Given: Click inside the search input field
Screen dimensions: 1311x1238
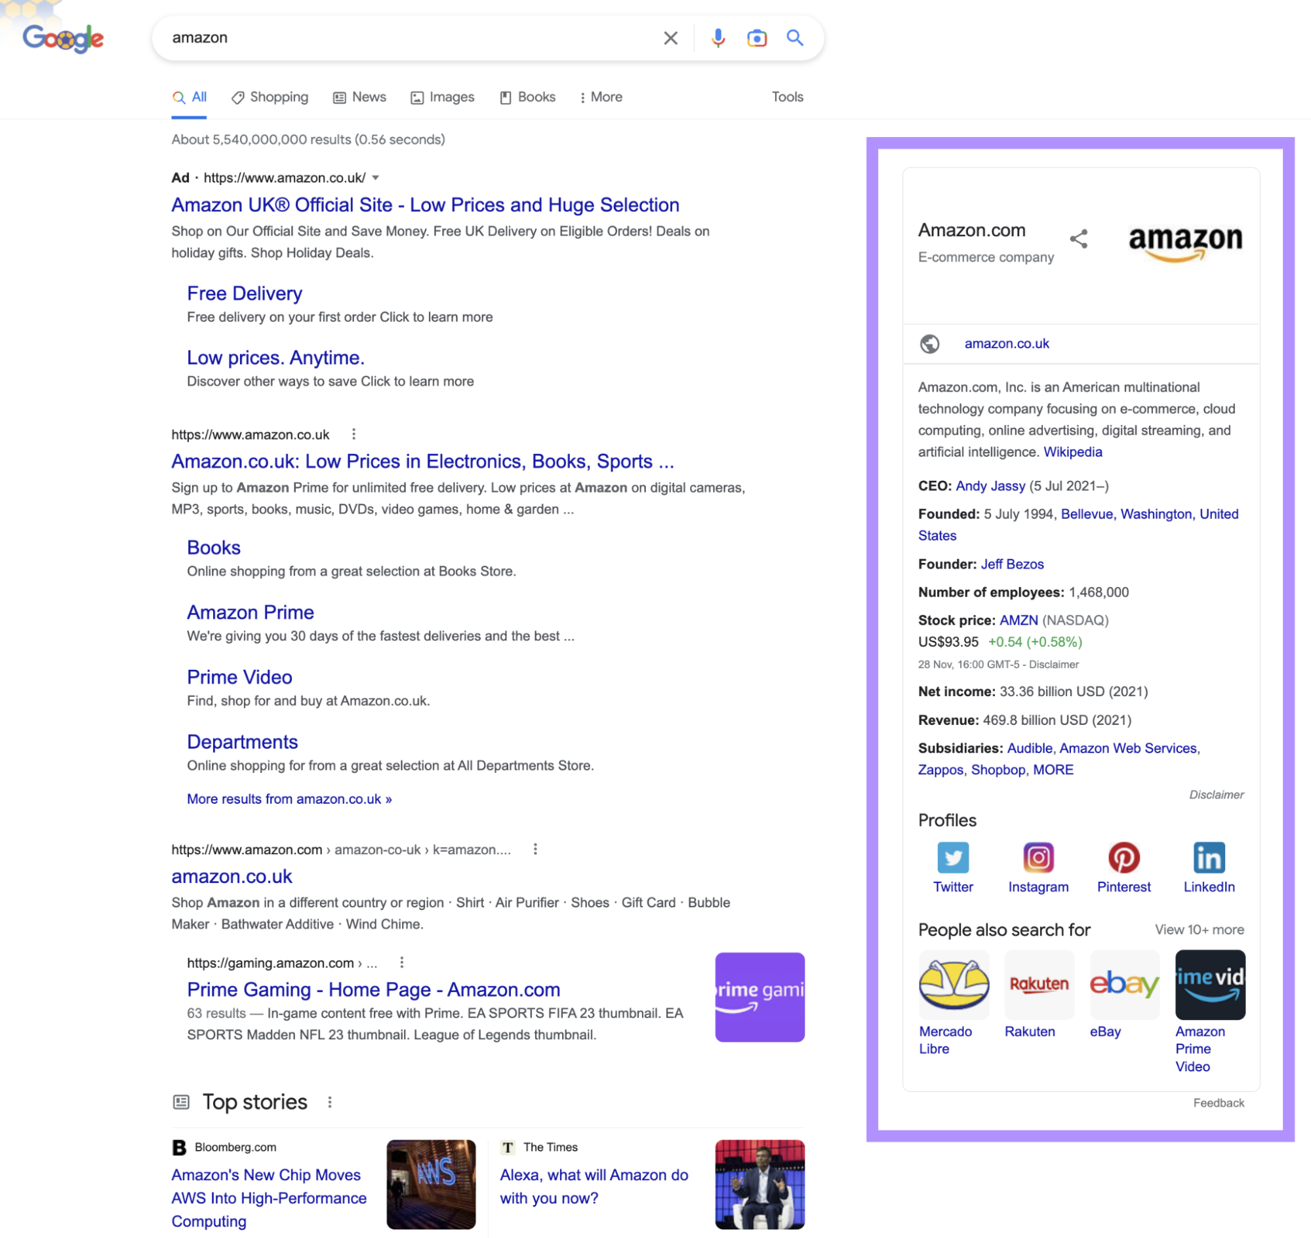Looking at the screenshot, I should 396,37.
